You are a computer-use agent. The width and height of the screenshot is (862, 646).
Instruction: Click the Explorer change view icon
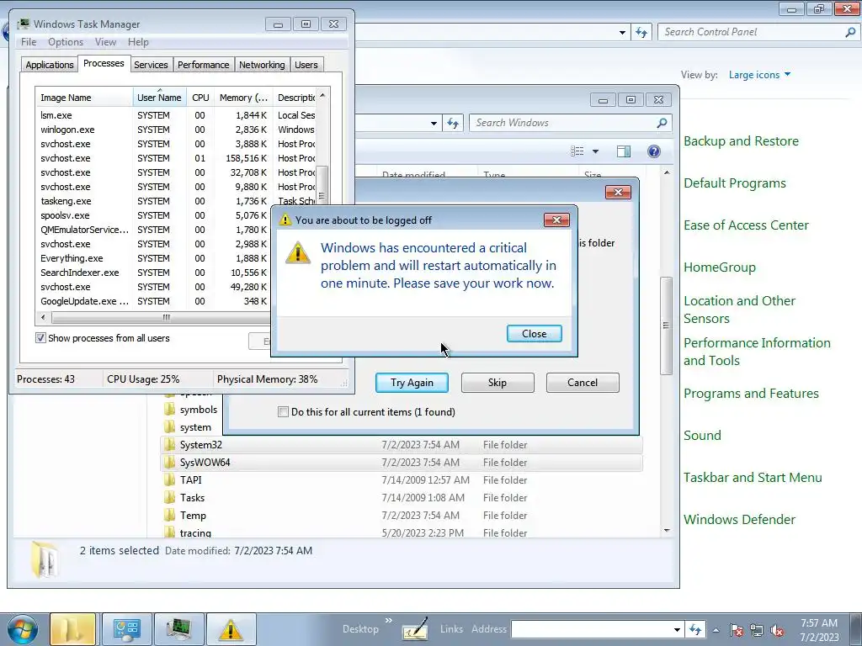click(x=577, y=151)
